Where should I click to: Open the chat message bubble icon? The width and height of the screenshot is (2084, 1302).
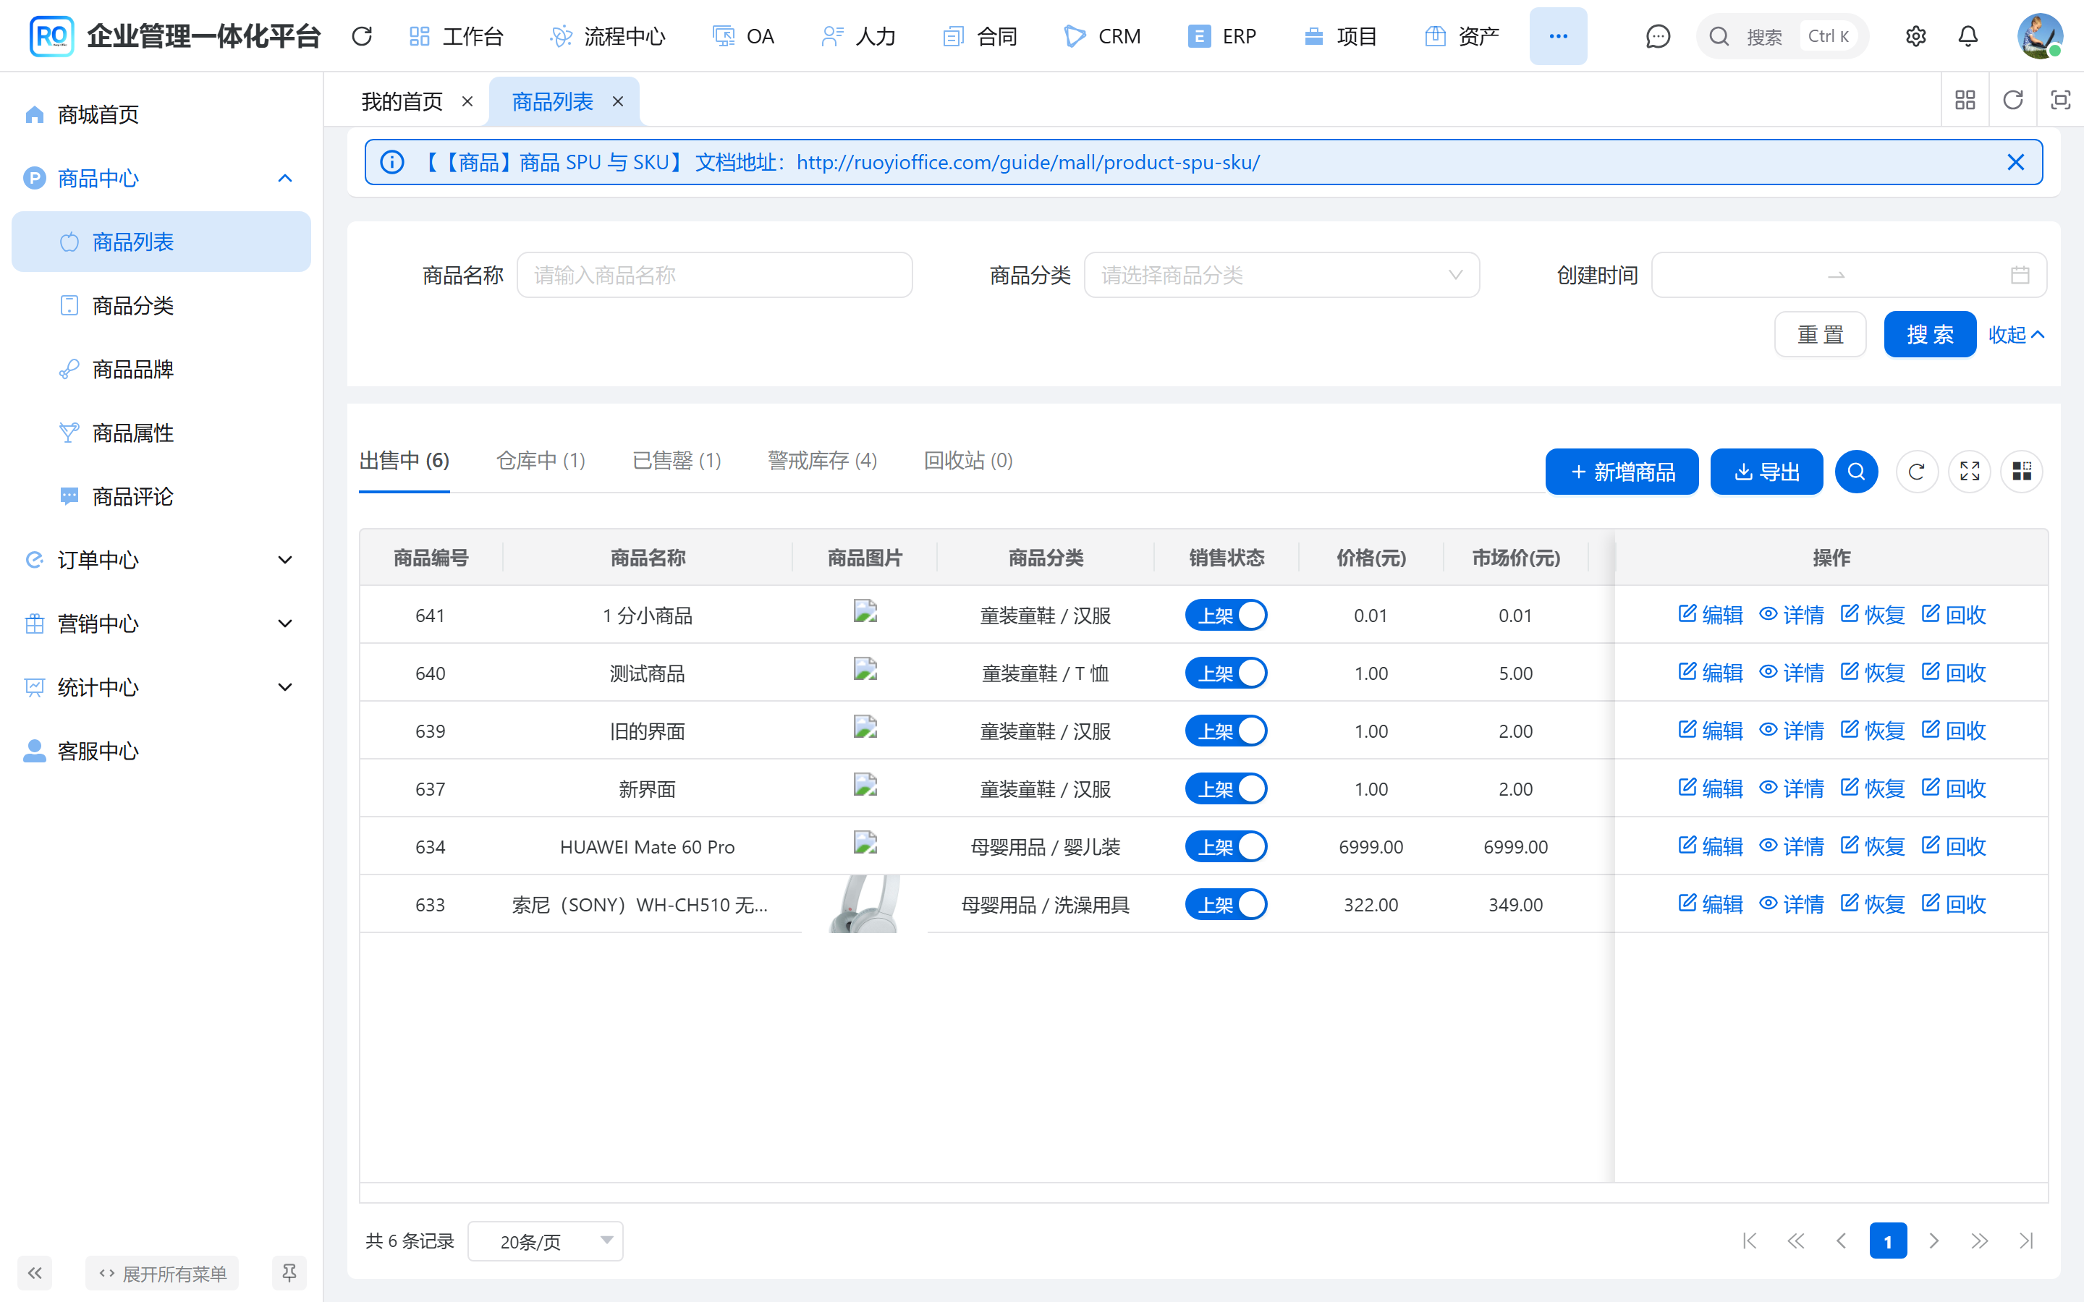[1658, 36]
